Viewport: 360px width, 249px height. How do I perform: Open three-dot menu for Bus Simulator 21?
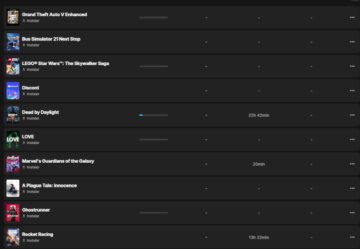coord(352,42)
